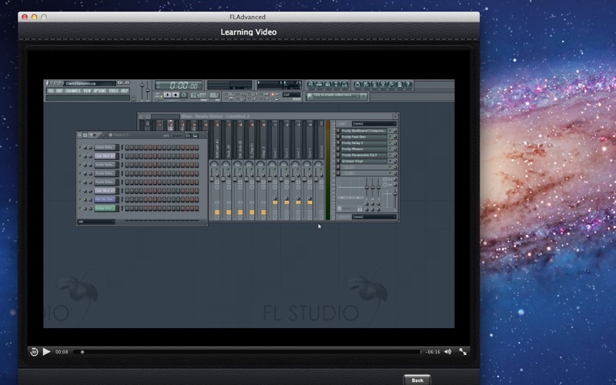Select the green iZotope Vinyl channel button
Viewport: 616px width, 385px height.
click(x=105, y=208)
